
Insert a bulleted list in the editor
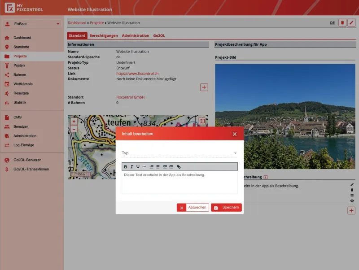tap(158, 167)
